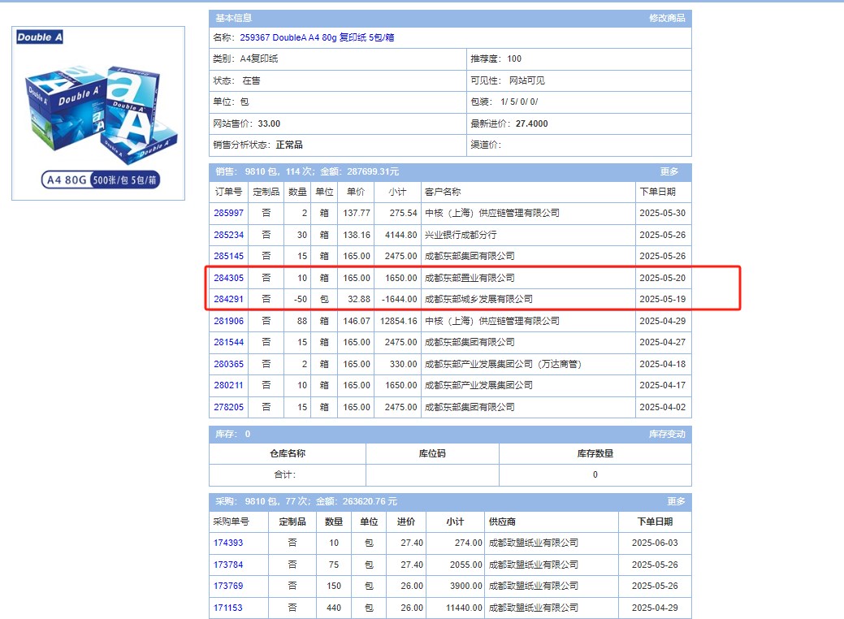Open purchase order 174393
The image size is (844, 619).
point(228,543)
